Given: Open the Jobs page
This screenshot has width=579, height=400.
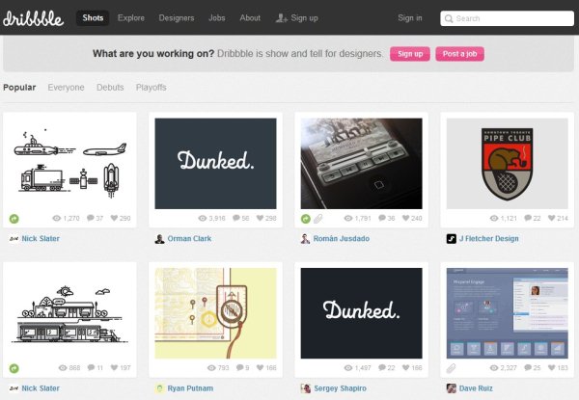Looking at the screenshot, I should tap(217, 17).
